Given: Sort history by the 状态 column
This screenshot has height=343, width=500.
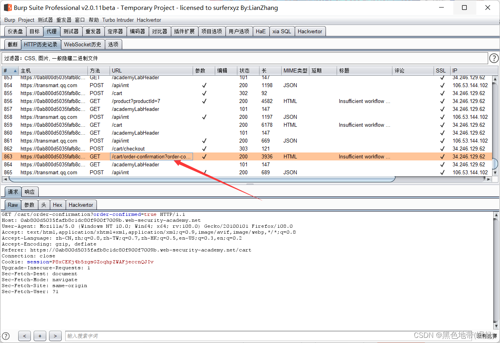Looking at the screenshot, I should pos(248,71).
